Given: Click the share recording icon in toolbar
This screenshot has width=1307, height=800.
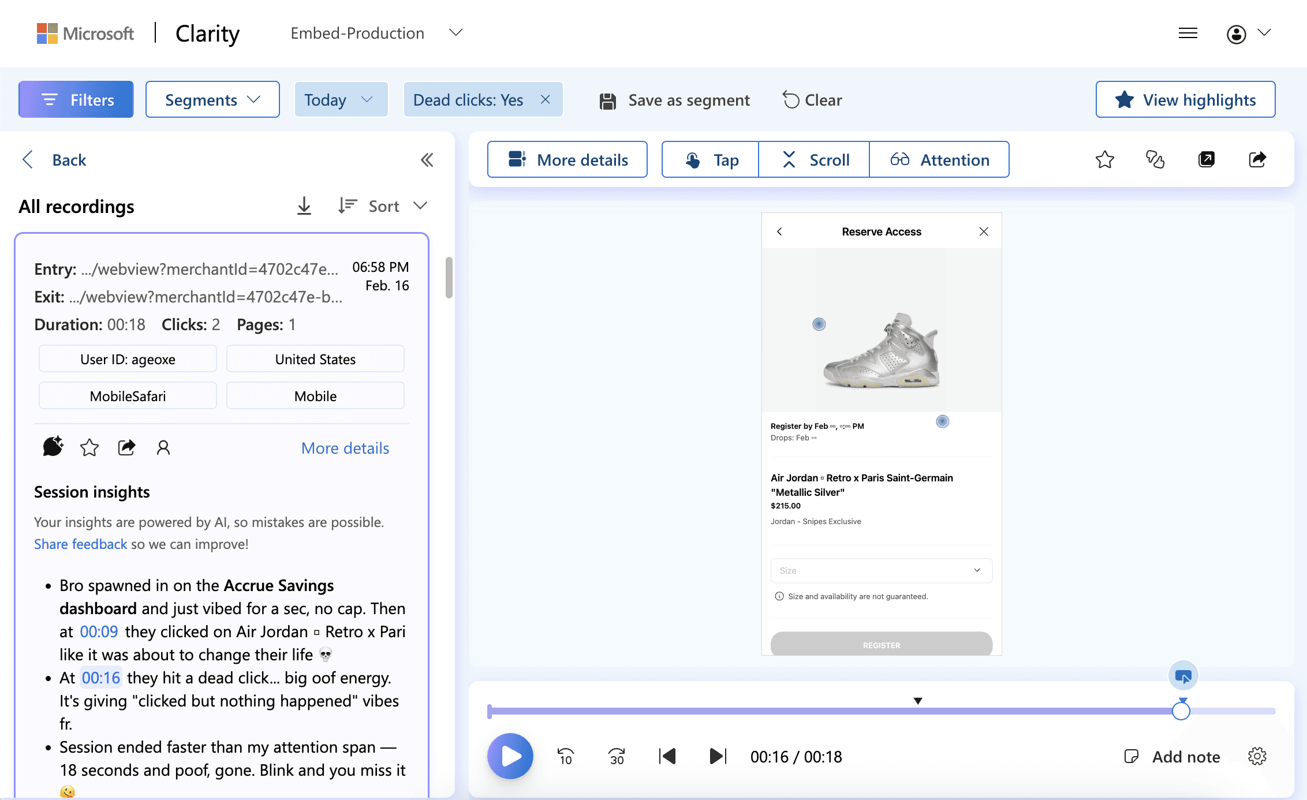Looking at the screenshot, I should 1257,160.
